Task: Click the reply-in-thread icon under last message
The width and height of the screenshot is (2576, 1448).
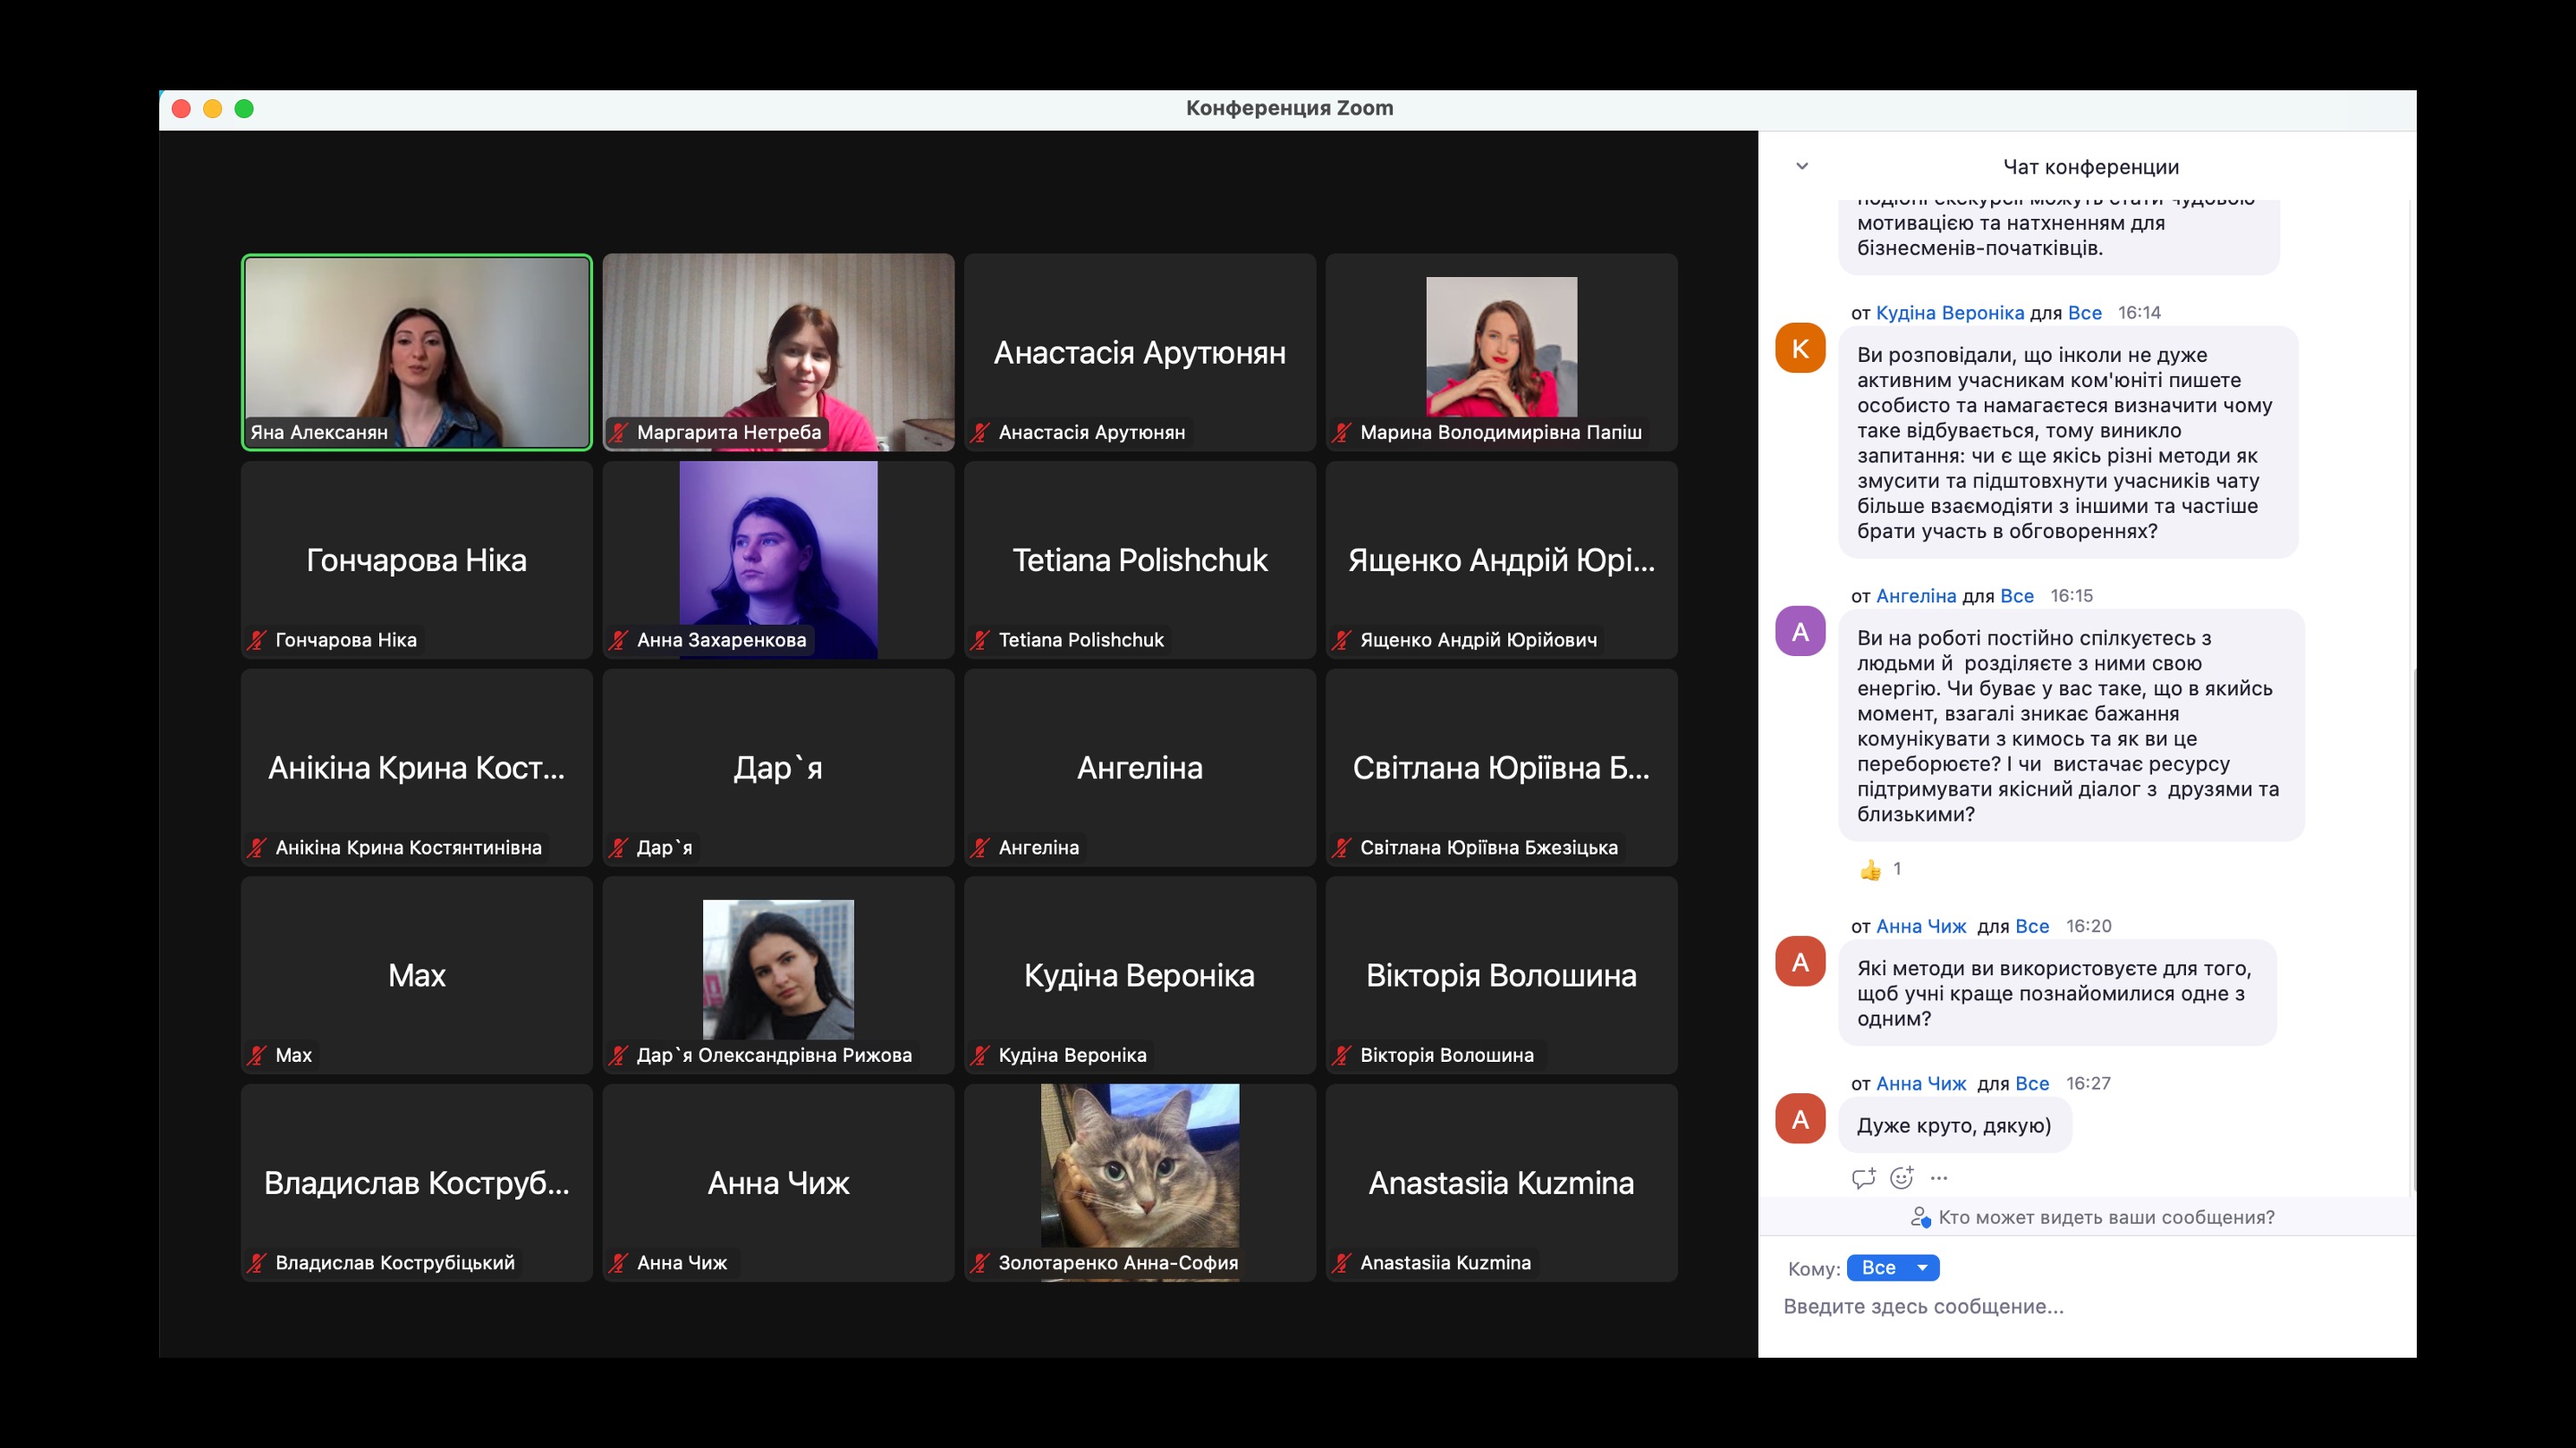Action: coord(1862,1177)
